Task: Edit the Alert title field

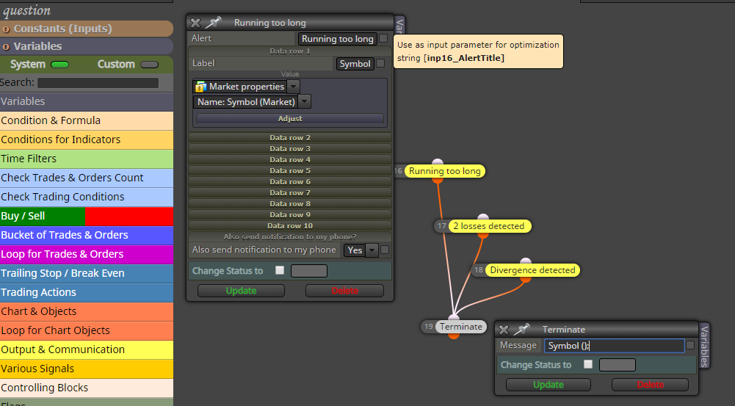Action: (338, 39)
